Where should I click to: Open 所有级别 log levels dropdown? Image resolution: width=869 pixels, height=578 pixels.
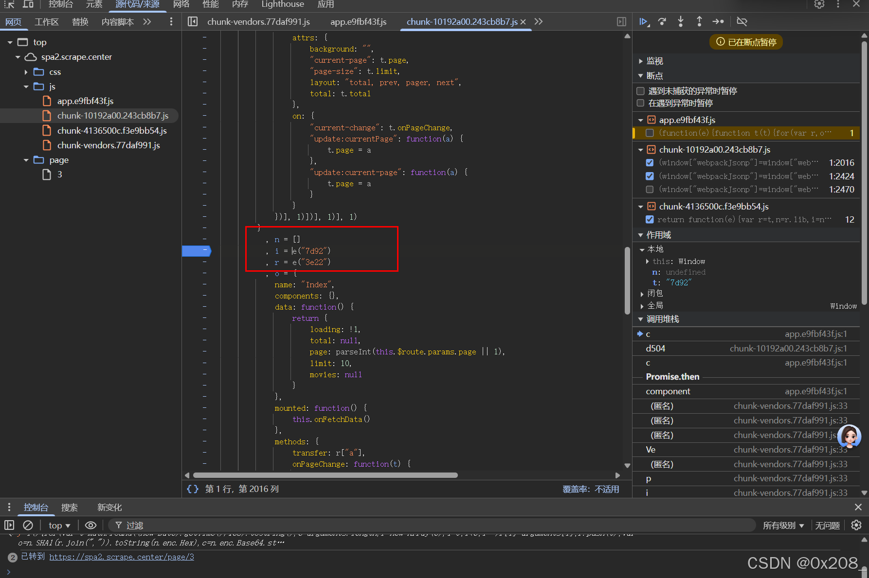783,525
